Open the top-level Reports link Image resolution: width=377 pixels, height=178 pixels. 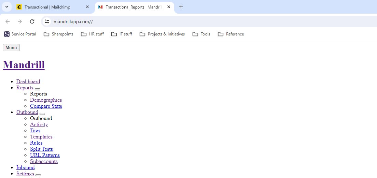pyautogui.click(x=25, y=88)
